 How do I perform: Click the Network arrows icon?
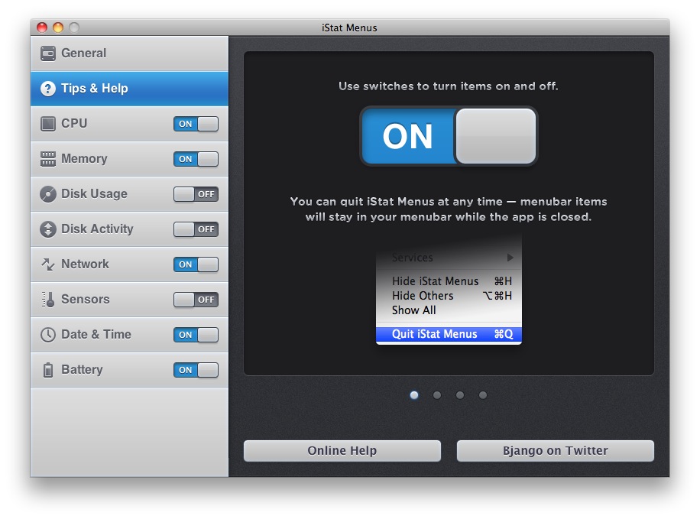tap(48, 264)
